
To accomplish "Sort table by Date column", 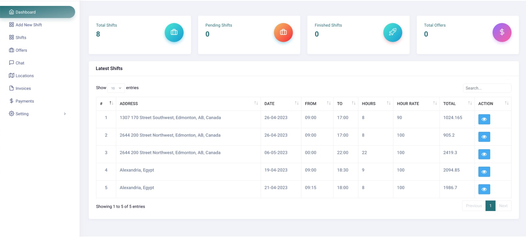I will 281,104.
